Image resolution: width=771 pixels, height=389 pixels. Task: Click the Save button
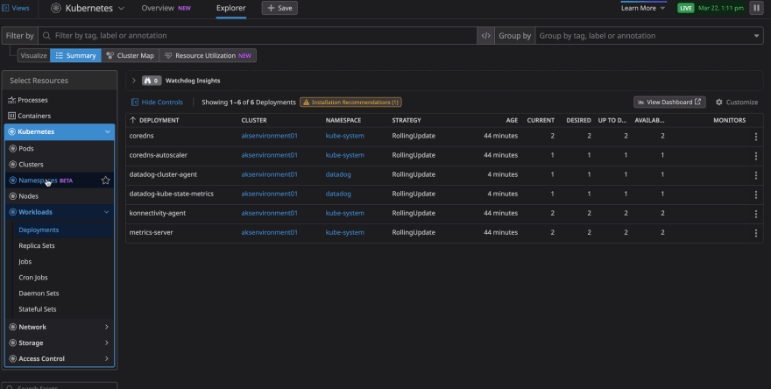pos(279,9)
